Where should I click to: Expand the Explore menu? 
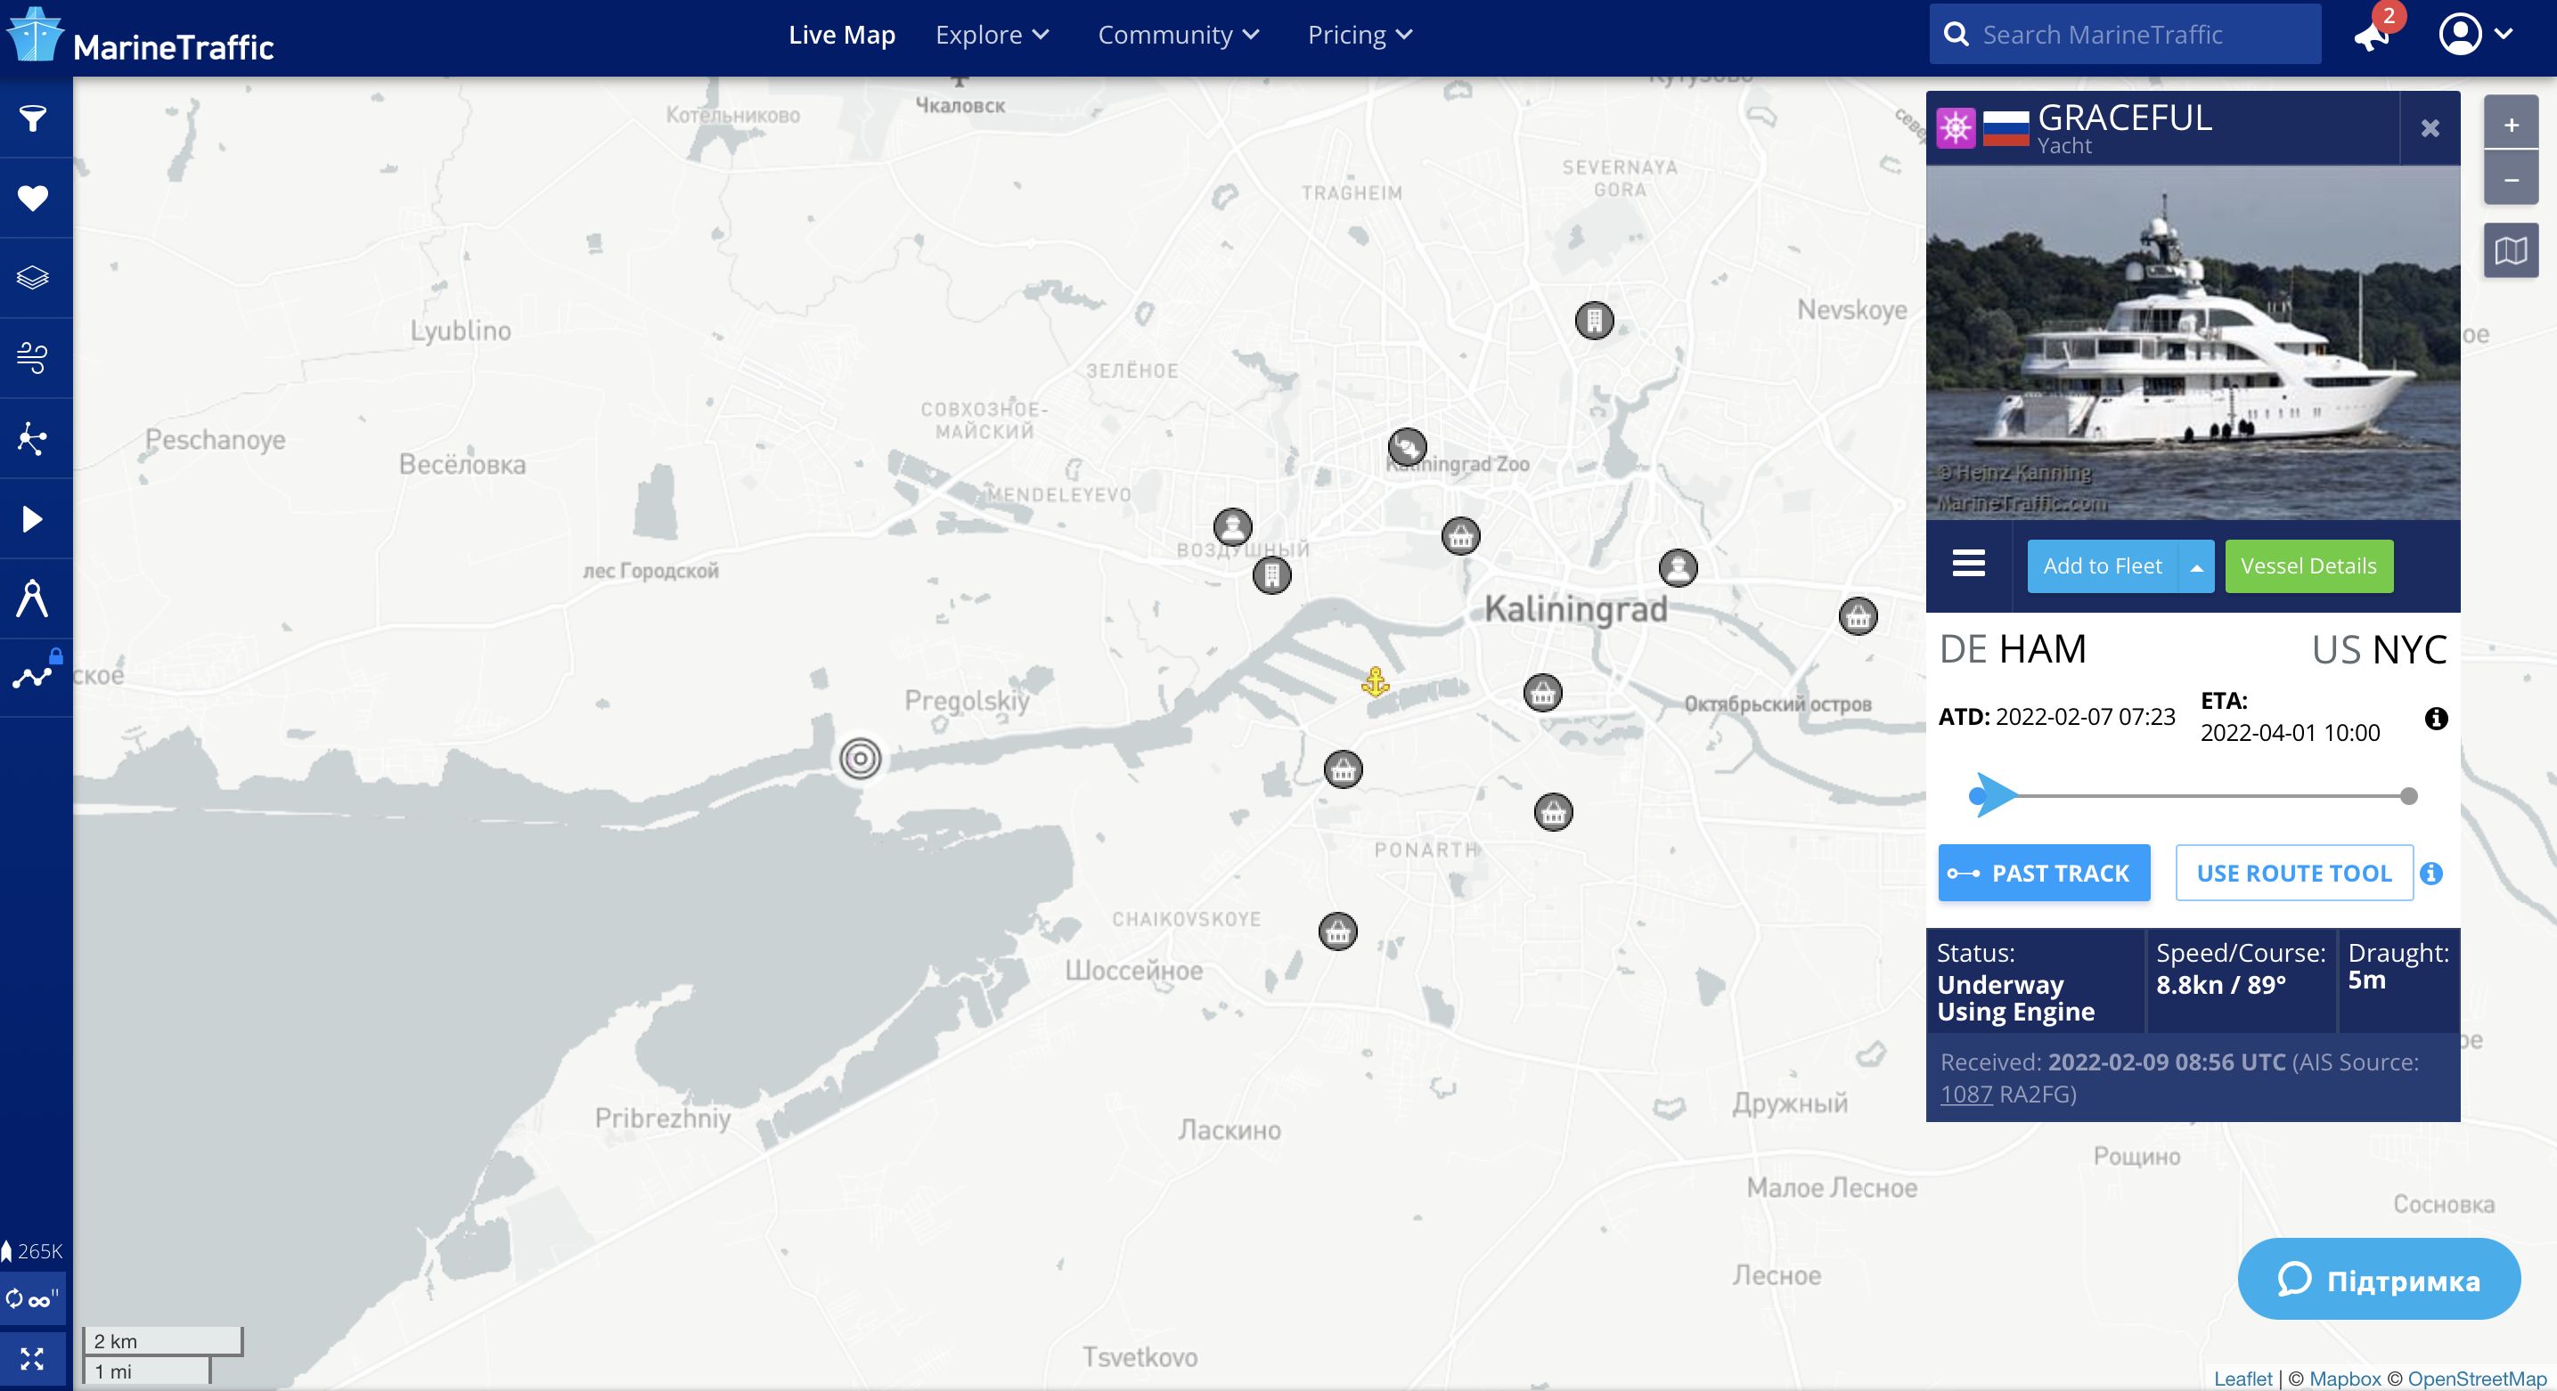coord(992,35)
